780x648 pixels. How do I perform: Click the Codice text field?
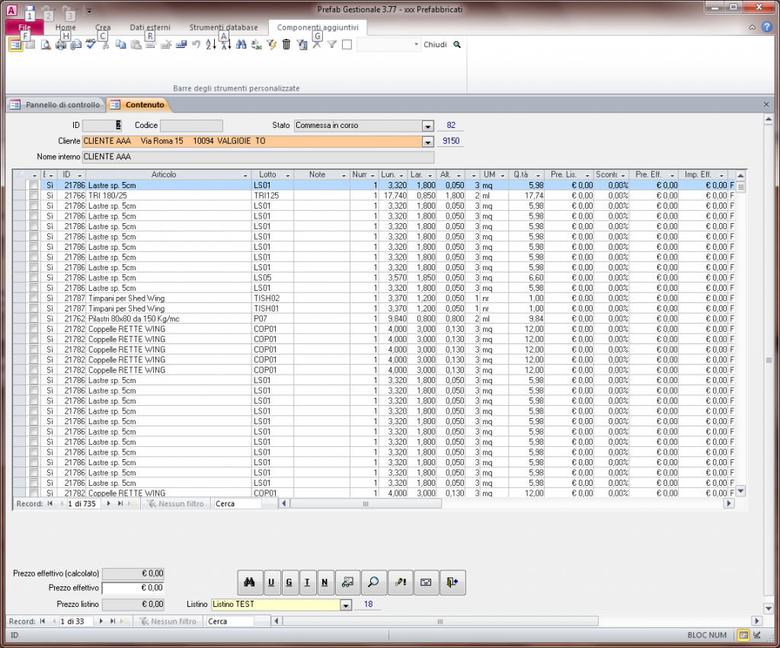[x=191, y=126]
